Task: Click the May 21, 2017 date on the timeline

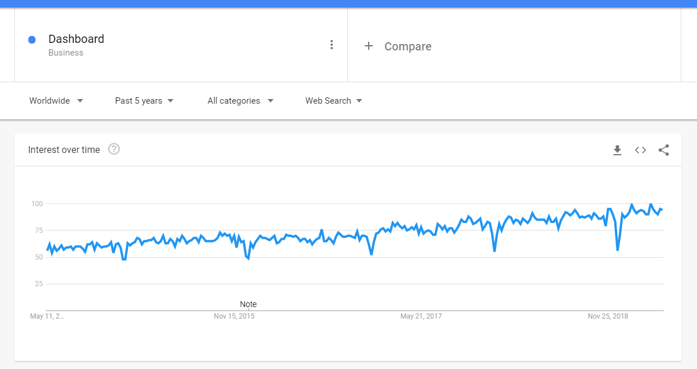Action: tap(421, 316)
